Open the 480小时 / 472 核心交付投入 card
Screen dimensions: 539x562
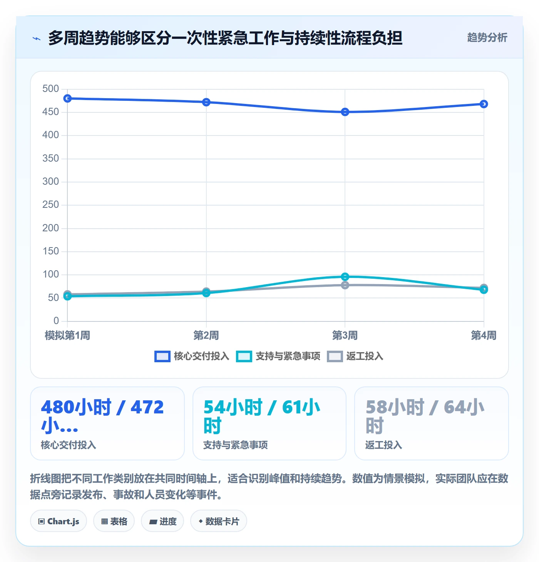(x=107, y=423)
